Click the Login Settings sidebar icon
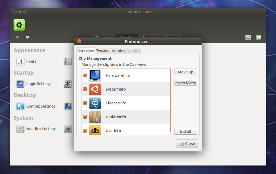The image size is (276, 174). coord(20,84)
